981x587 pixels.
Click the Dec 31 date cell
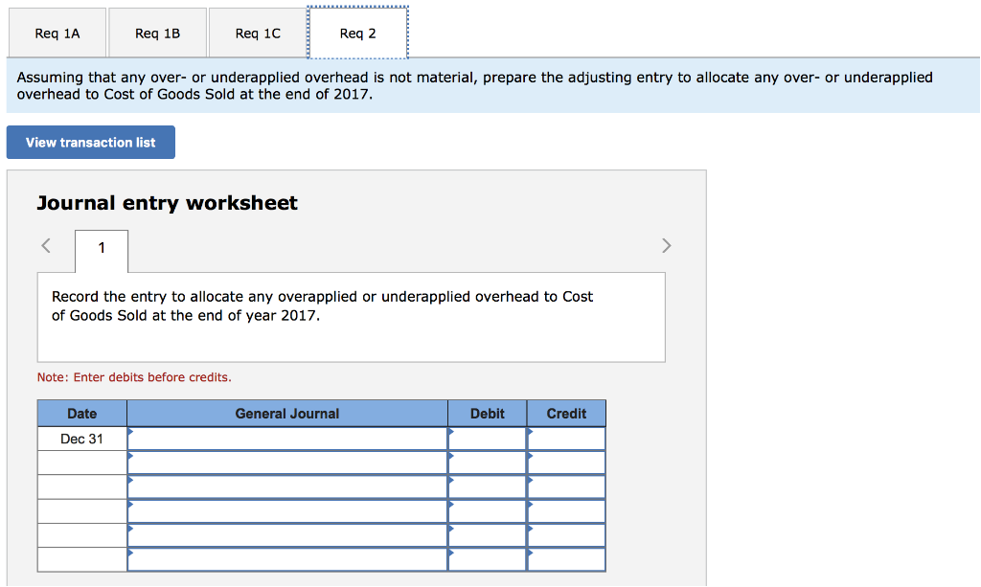pos(82,439)
